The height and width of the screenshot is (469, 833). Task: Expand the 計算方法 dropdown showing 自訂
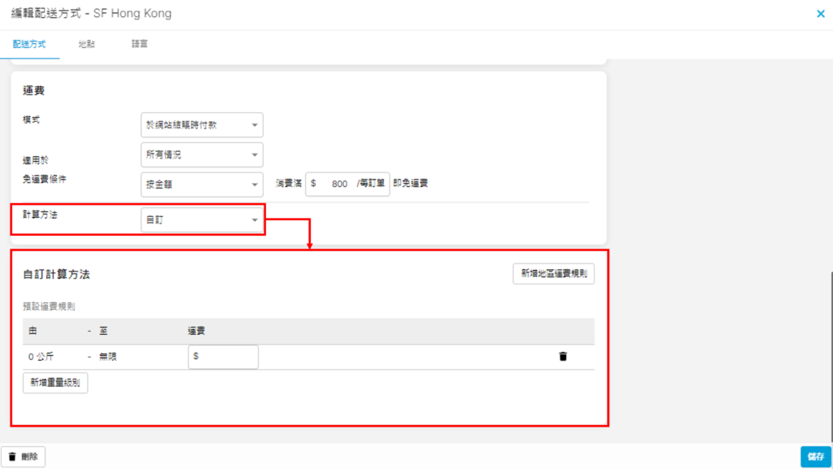click(x=202, y=220)
